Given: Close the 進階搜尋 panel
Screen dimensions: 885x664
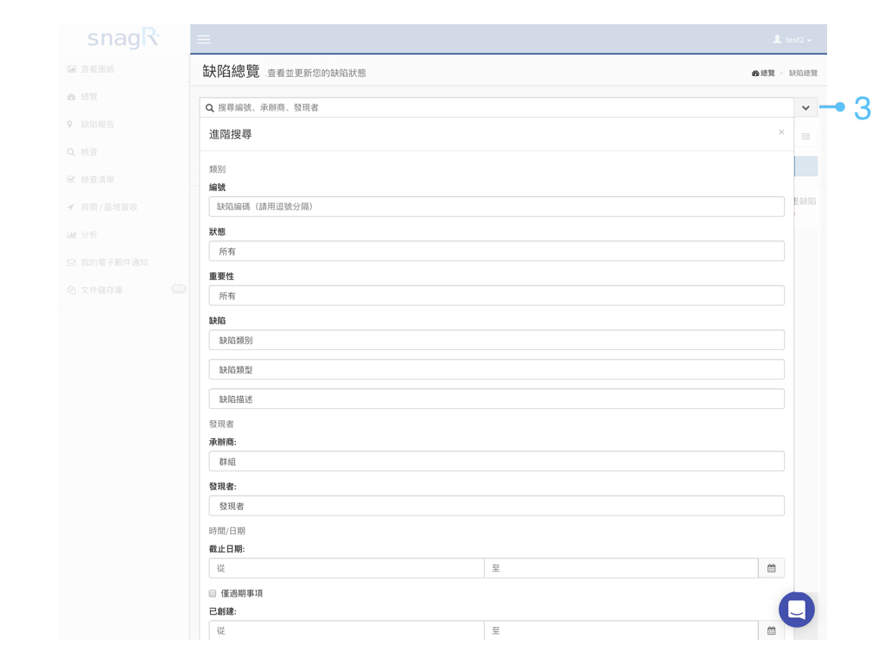Looking at the screenshot, I should point(781,132).
